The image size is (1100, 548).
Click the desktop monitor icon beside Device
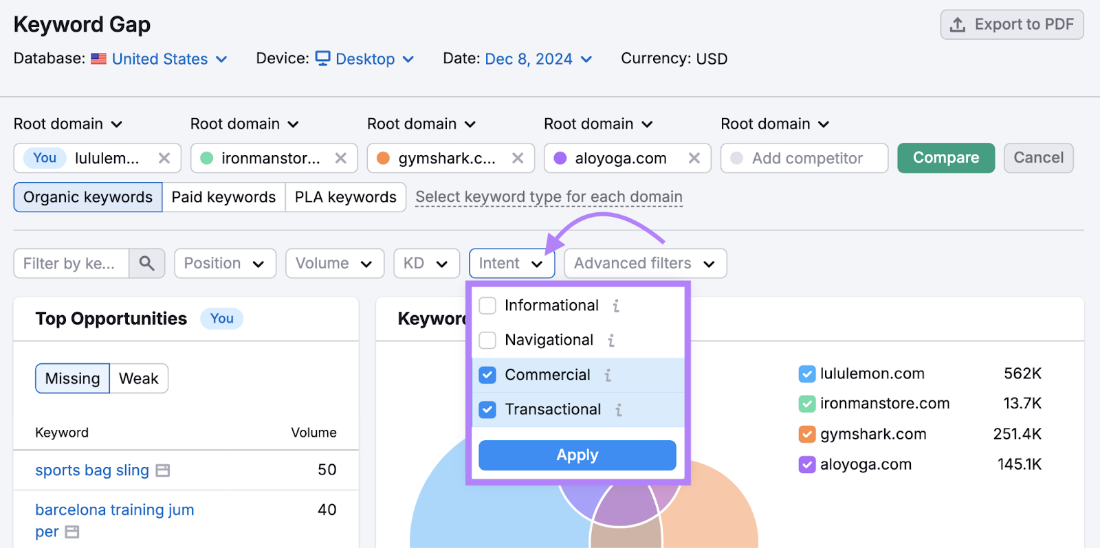coord(323,58)
